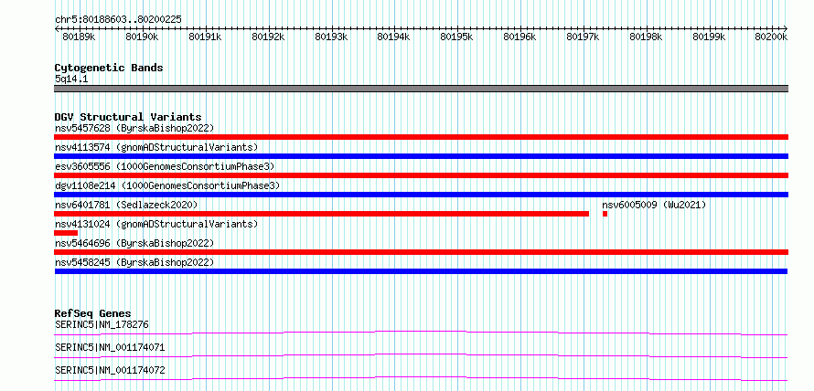Click the red bar for nsv5457628
This screenshot has width=814, height=391.
coord(421,137)
